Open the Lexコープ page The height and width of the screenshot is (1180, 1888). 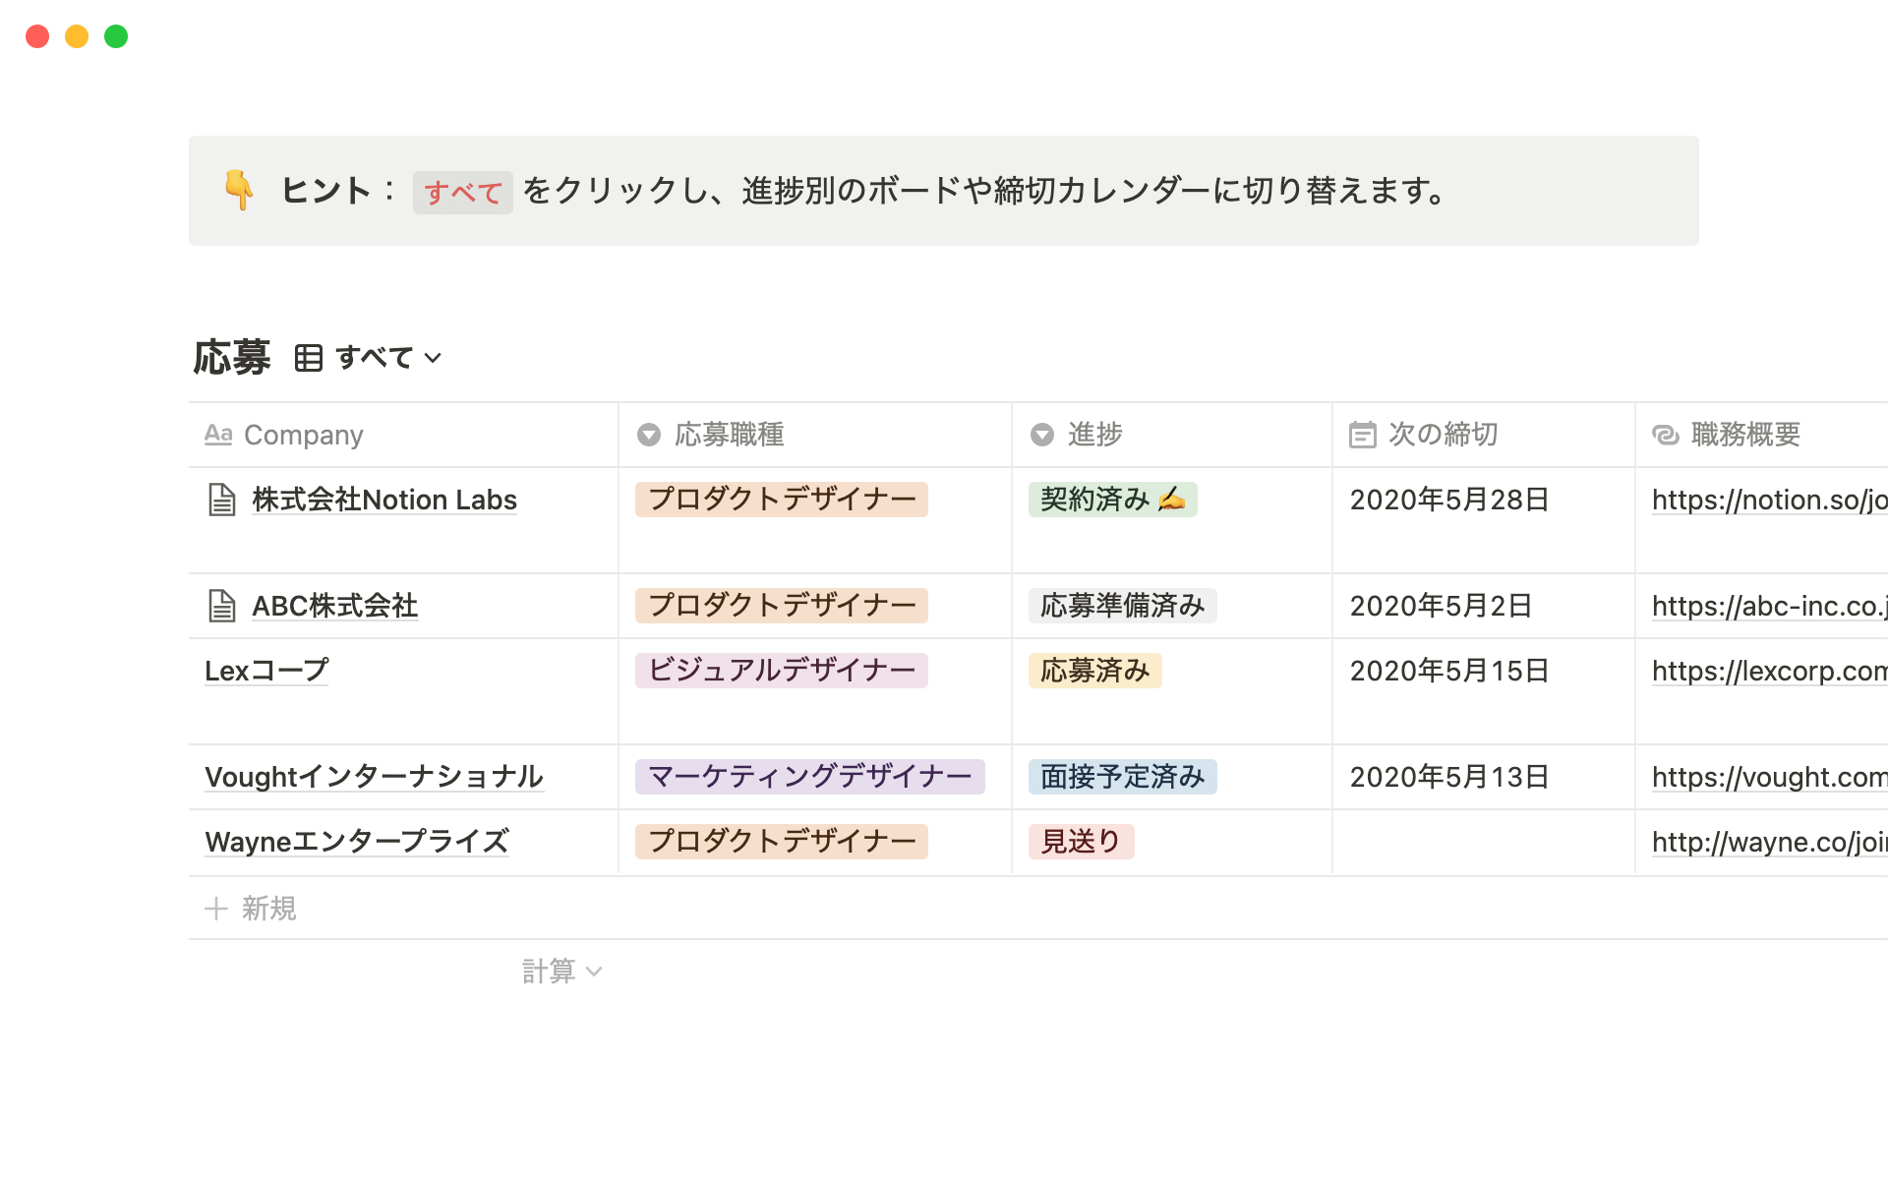(266, 671)
